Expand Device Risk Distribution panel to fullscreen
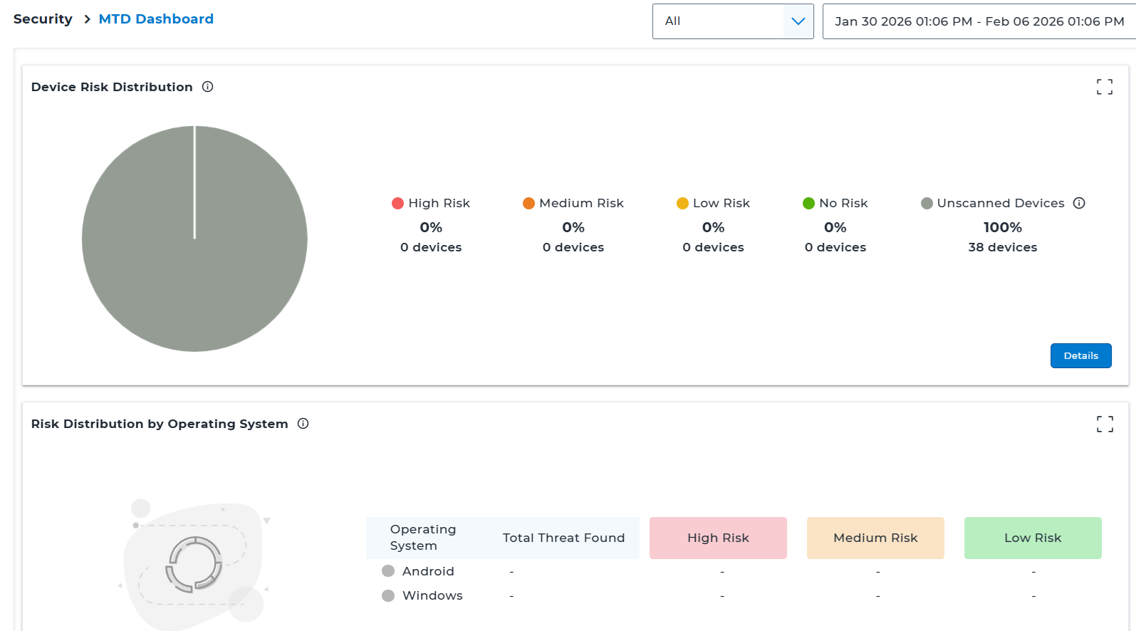Viewport: 1136px width, 631px height. tap(1104, 87)
